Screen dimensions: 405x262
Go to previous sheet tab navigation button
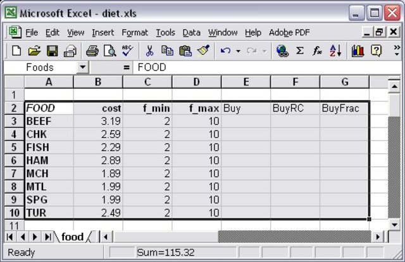point(22,237)
